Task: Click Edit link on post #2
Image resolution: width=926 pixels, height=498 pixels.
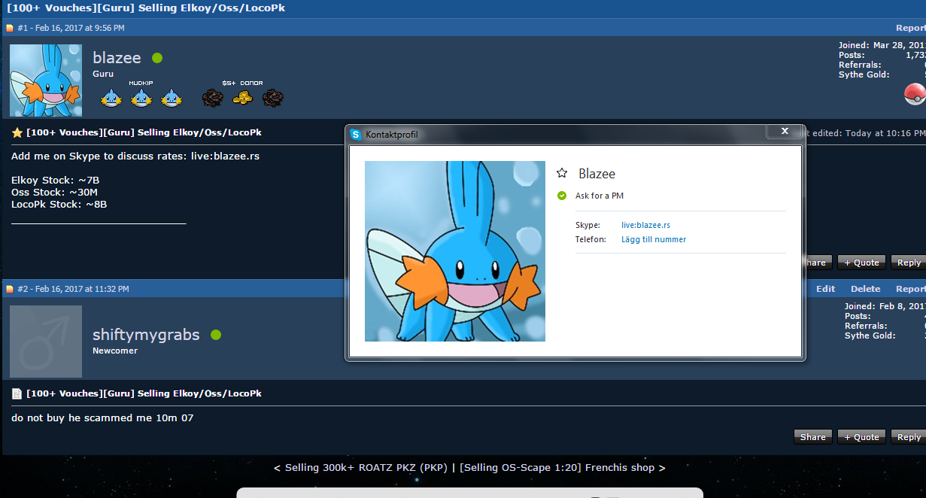Action: 826,289
